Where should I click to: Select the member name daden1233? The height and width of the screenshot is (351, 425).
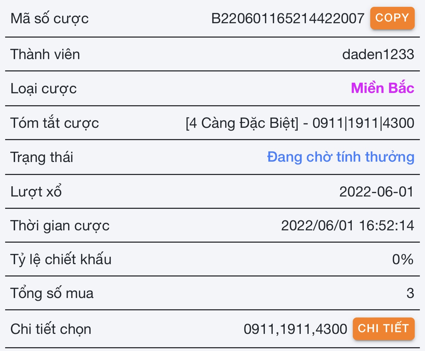point(378,54)
